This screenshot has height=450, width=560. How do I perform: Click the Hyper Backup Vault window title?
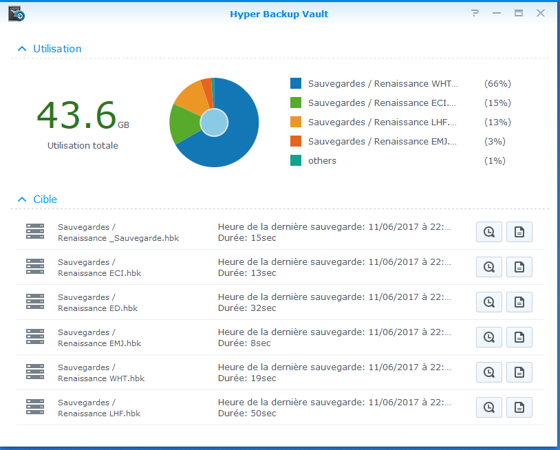(279, 14)
